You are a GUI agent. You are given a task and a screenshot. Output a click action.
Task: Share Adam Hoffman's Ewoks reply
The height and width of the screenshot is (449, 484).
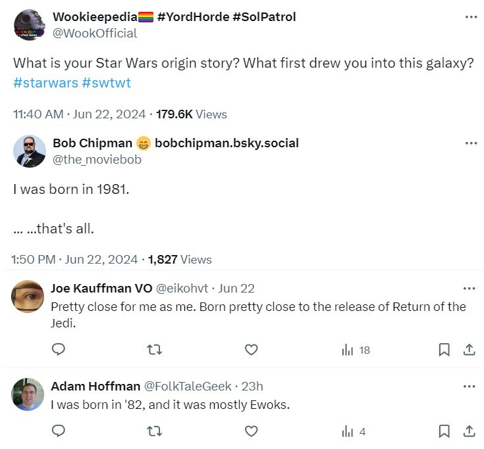pos(470,431)
